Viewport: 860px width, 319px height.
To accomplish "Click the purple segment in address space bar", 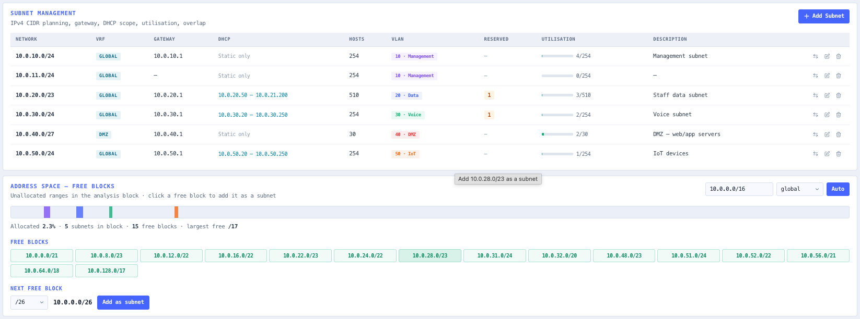I will [x=47, y=212].
